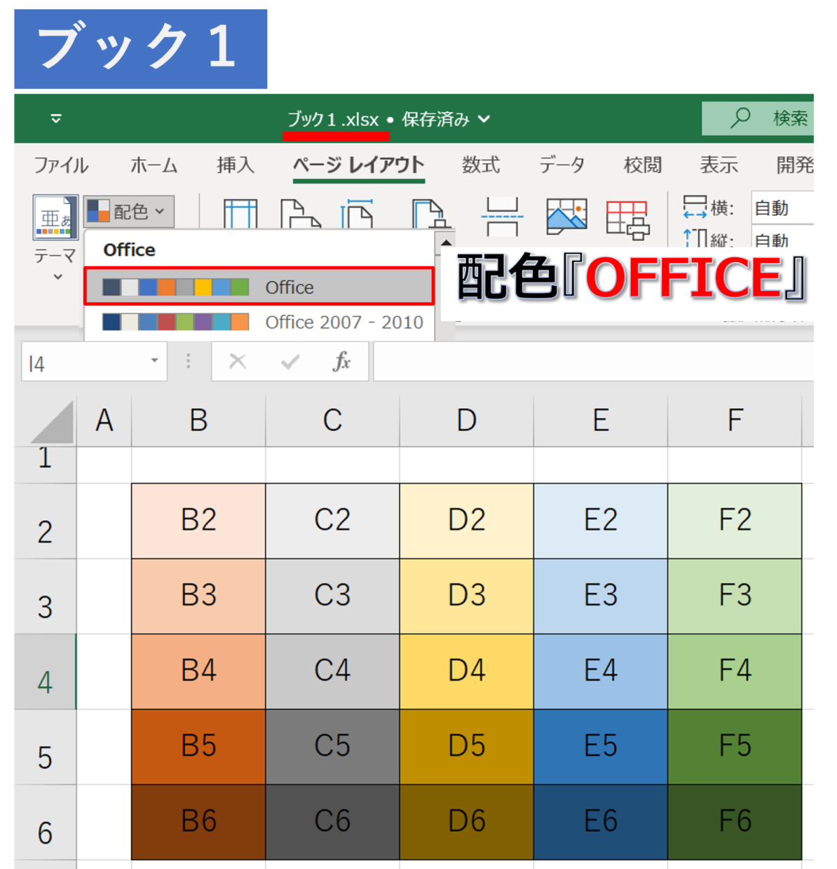The width and height of the screenshot is (837, 869).
Task: Select column A header
Action: (104, 421)
